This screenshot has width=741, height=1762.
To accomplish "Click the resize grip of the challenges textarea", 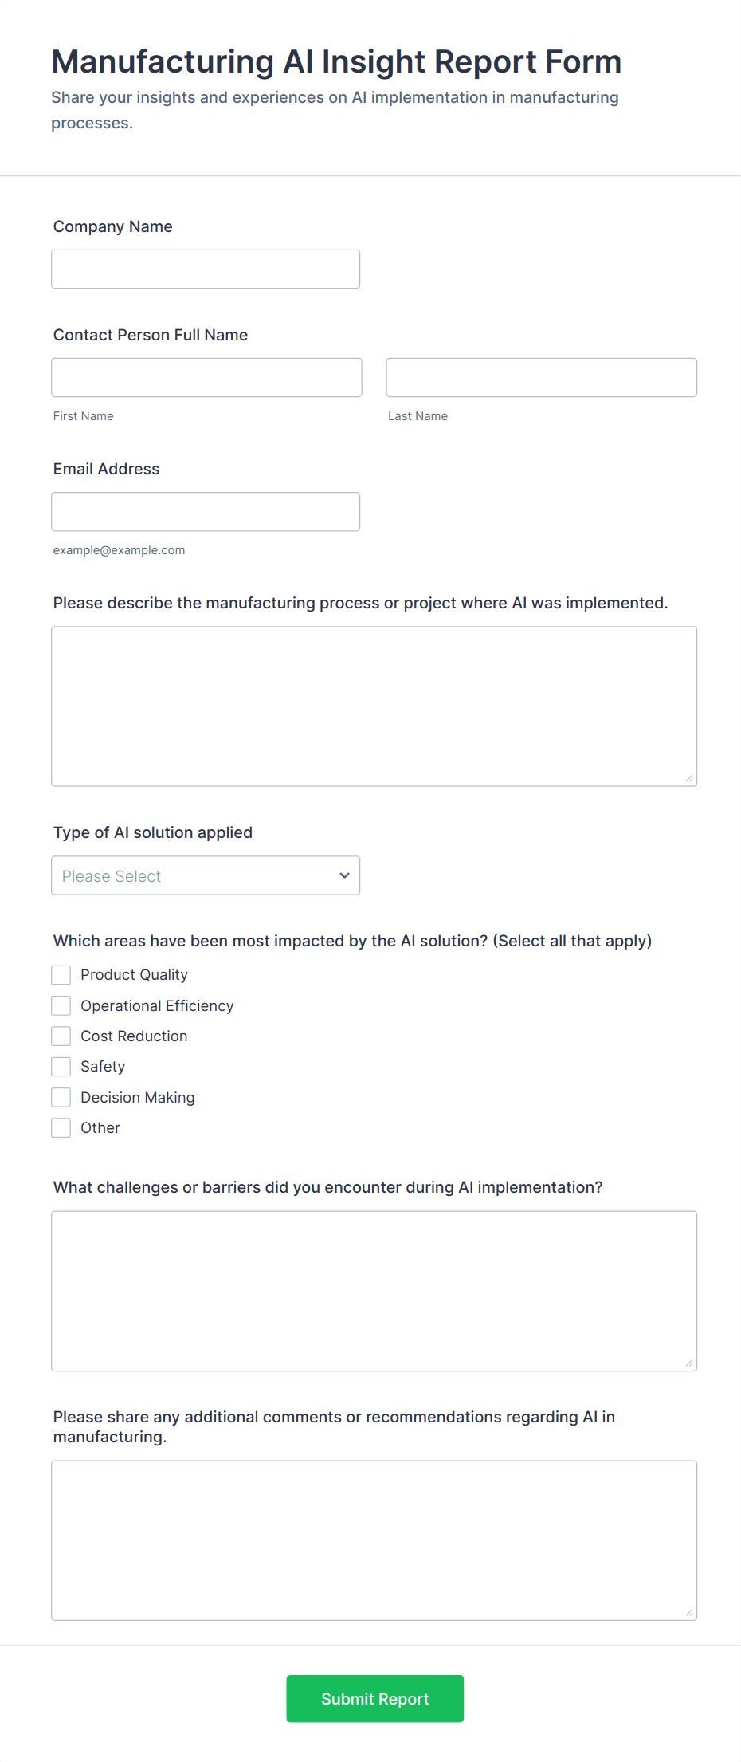I will [x=690, y=1363].
